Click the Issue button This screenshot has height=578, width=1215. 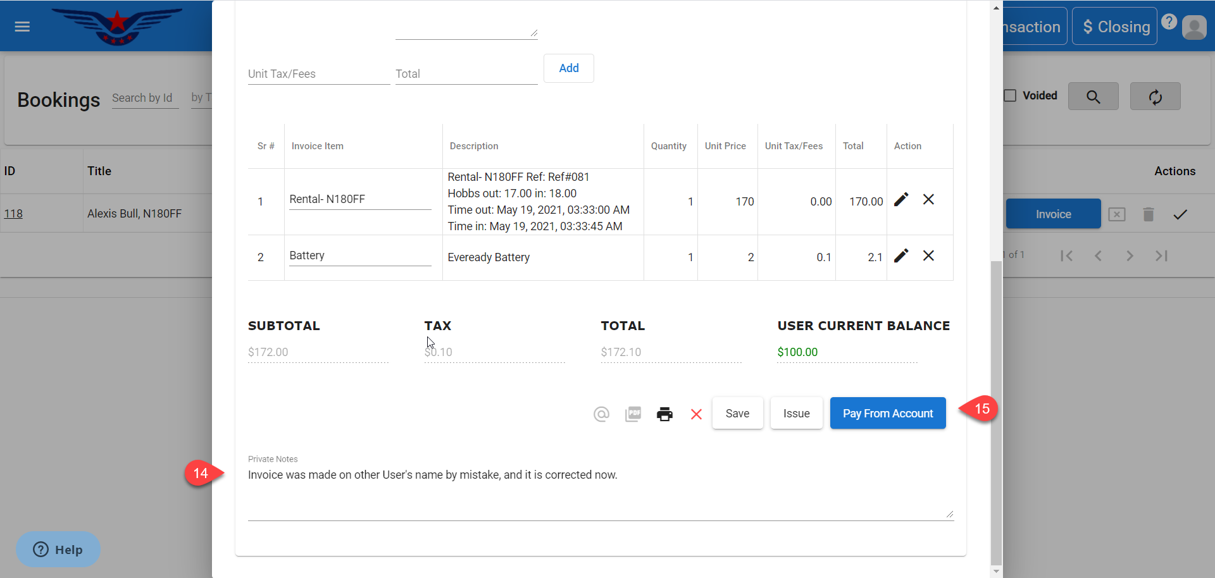click(x=796, y=414)
